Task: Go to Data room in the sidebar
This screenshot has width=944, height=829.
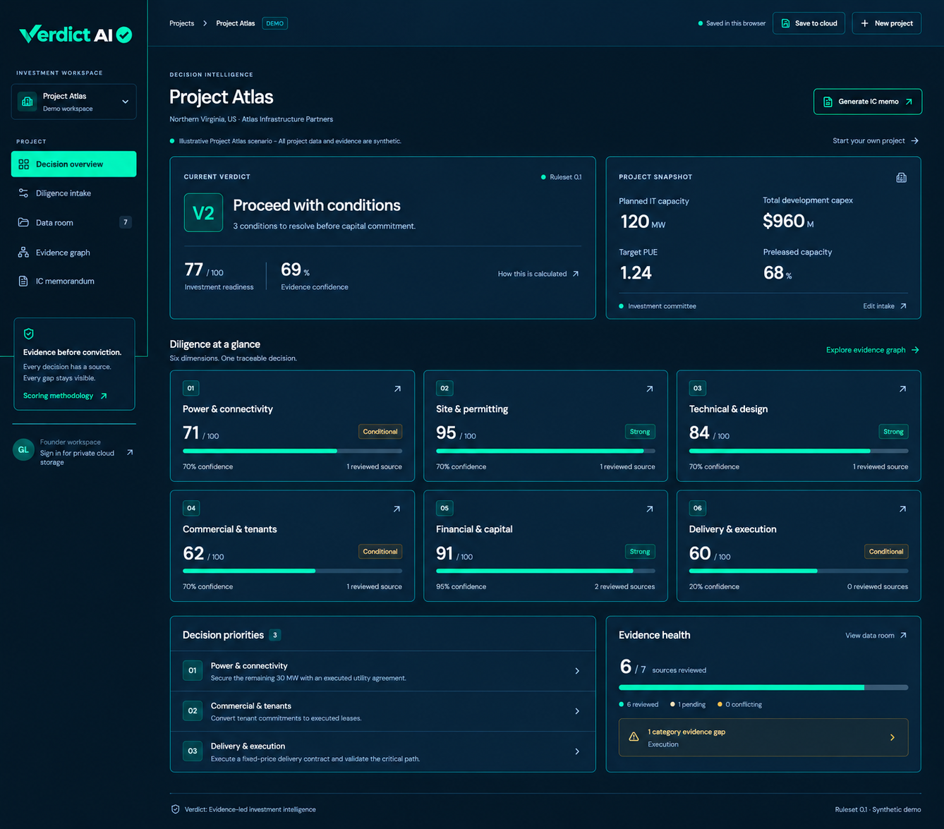Action: [x=73, y=223]
